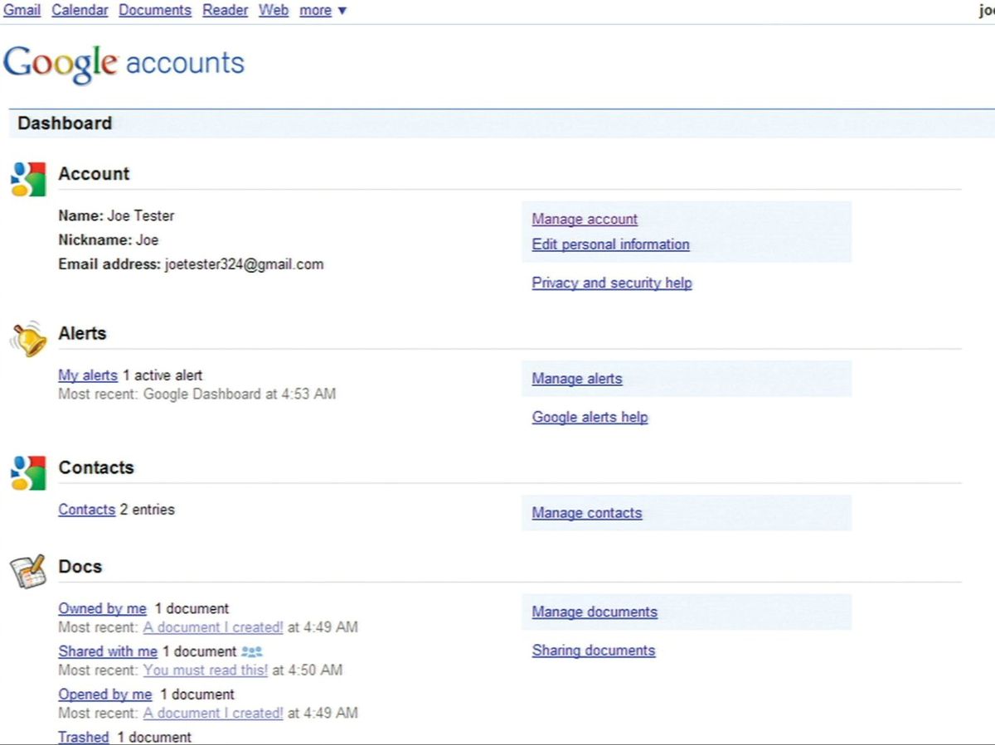The height and width of the screenshot is (745, 995).
Task: Click the Alerts bell icon
Action: 29,339
